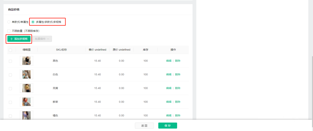Viewport: 313px width, 131px height.
Task: Check the box for the 亮黄 row
Action: (x=10, y=88)
